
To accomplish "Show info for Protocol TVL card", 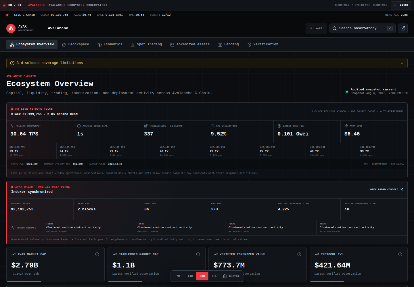I will click(x=400, y=254).
